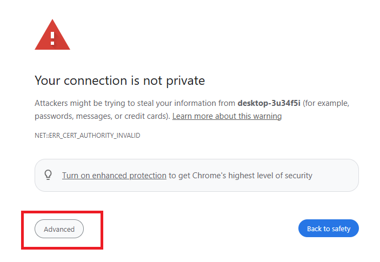
Task: Click bold hostname desktop-3u34f5i
Action: pos(269,103)
